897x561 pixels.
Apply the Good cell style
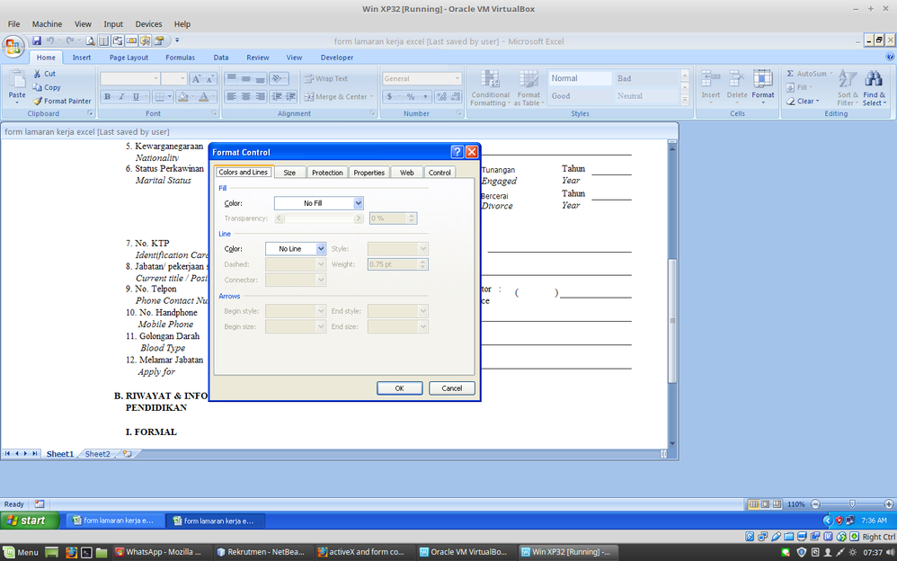tap(580, 96)
